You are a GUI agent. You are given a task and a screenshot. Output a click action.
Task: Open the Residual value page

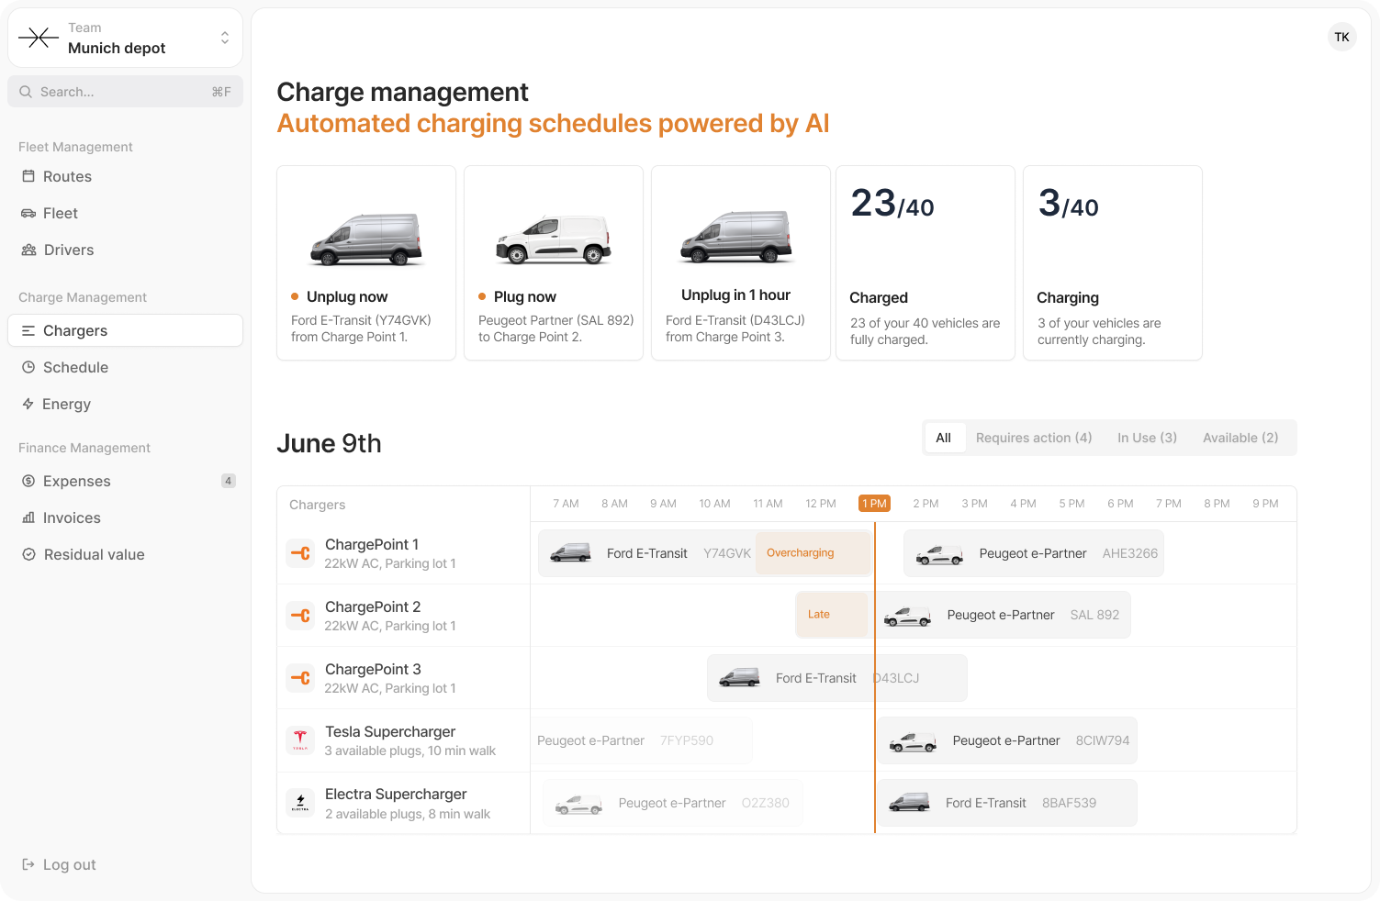pos(94,554)
